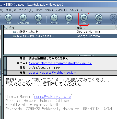
Task: Toggle the thread column icon in header
Action: pyautogui.click(x=6, y=27)
